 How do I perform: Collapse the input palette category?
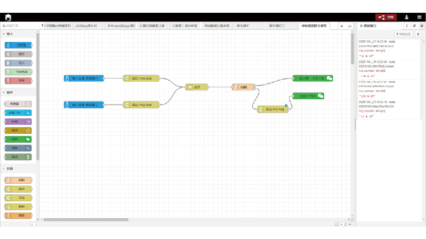pyautogui.click(x=8, y=33)
